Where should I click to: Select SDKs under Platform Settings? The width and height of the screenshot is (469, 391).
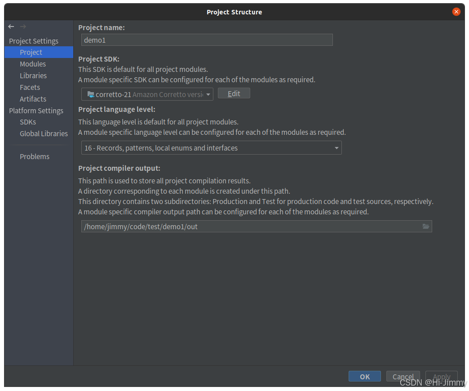click(27, 122)
